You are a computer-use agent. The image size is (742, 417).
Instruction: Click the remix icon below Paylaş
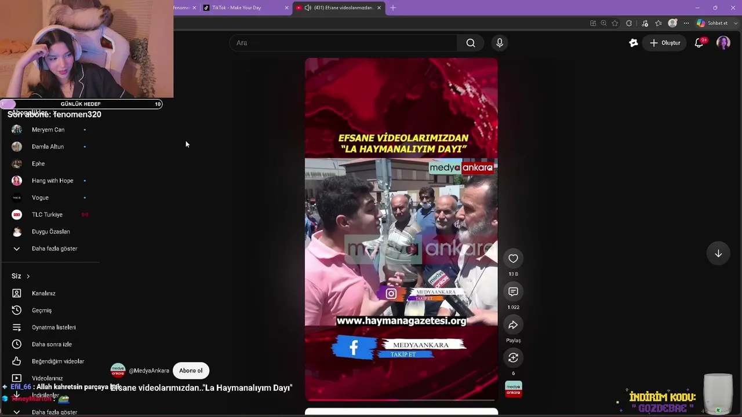513,358
